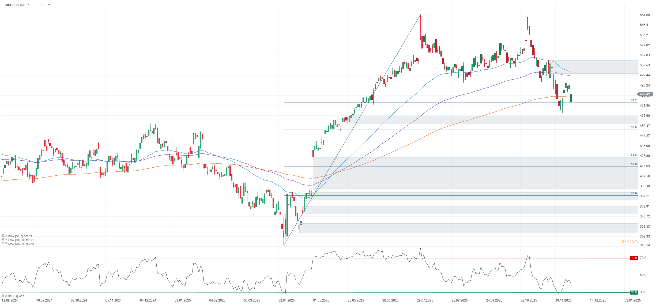The width and height of the screenshot is (656, 305).
Task: Click the red 70.0 RSI level tag
Action: [x=634, y=258]
